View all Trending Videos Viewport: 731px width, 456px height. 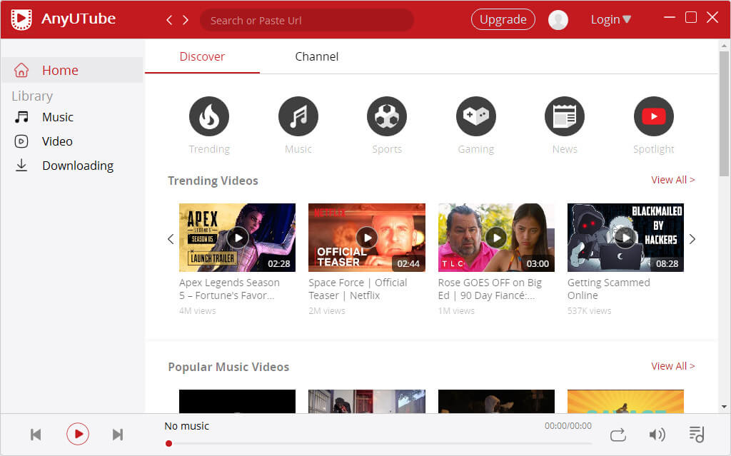point(672,180)
